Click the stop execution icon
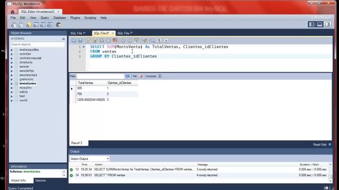The image size is (339, 190). (108, 41)
